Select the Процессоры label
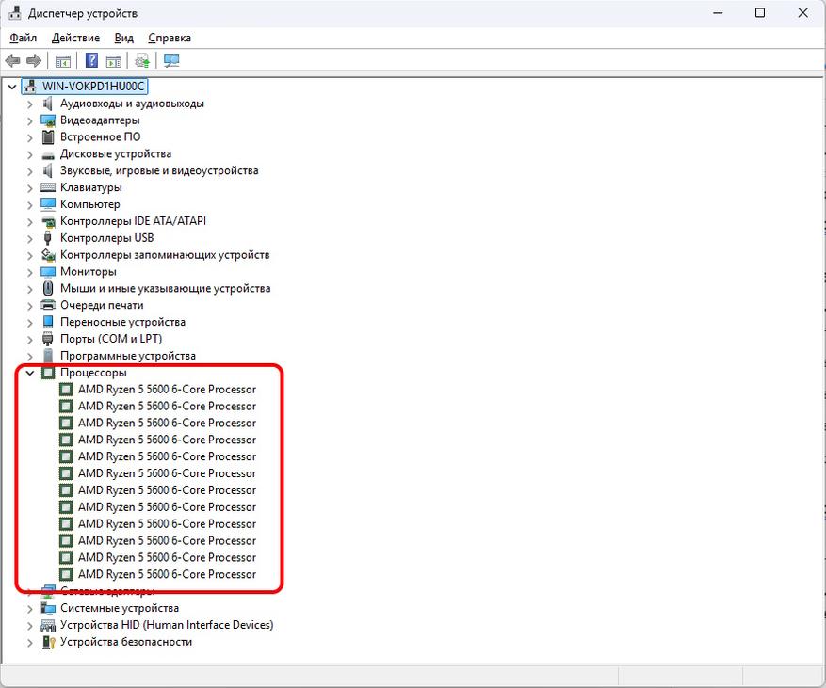The height and width of the screenshot is (688, 826). click(x=93, y=373)
